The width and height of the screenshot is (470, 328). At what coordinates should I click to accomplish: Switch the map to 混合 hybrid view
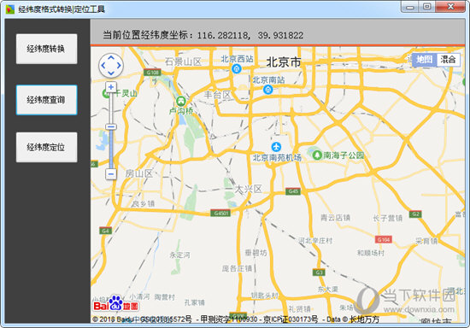click(x=448, y=59)
